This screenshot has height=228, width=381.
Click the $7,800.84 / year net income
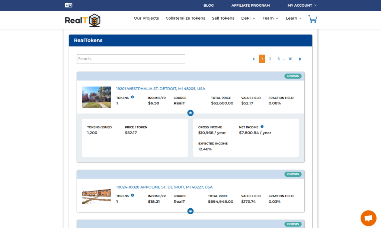255,133
